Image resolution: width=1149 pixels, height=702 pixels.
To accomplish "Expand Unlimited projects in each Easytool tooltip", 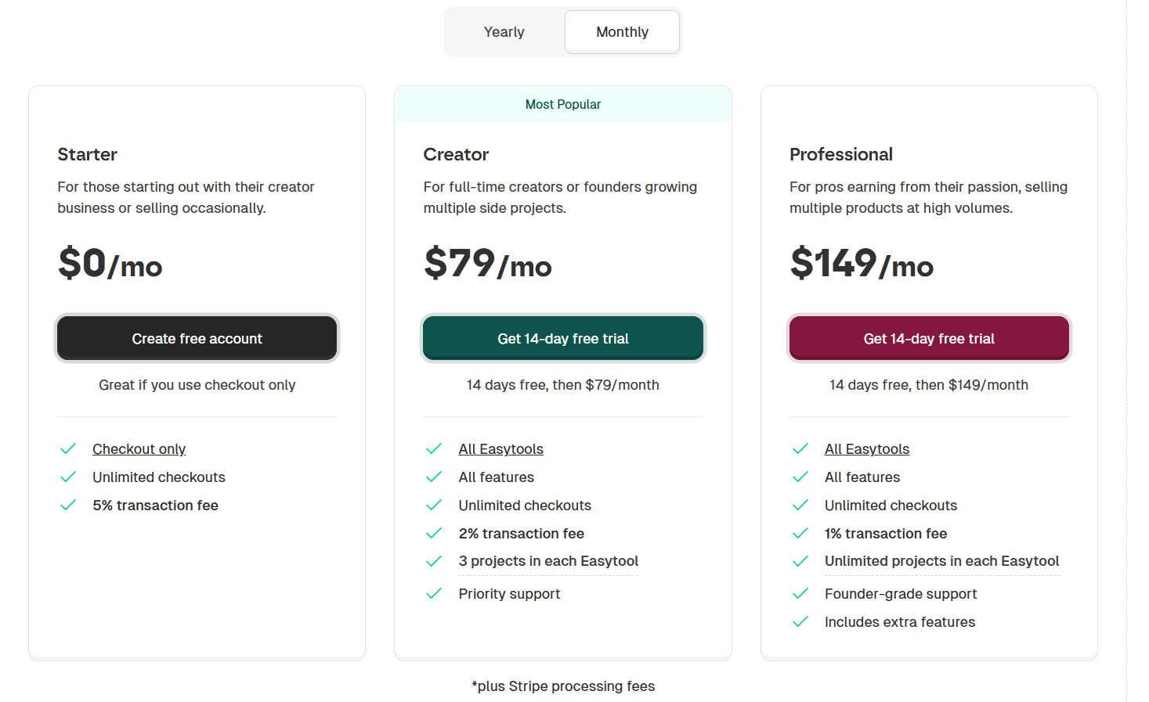I will [941, 561].
